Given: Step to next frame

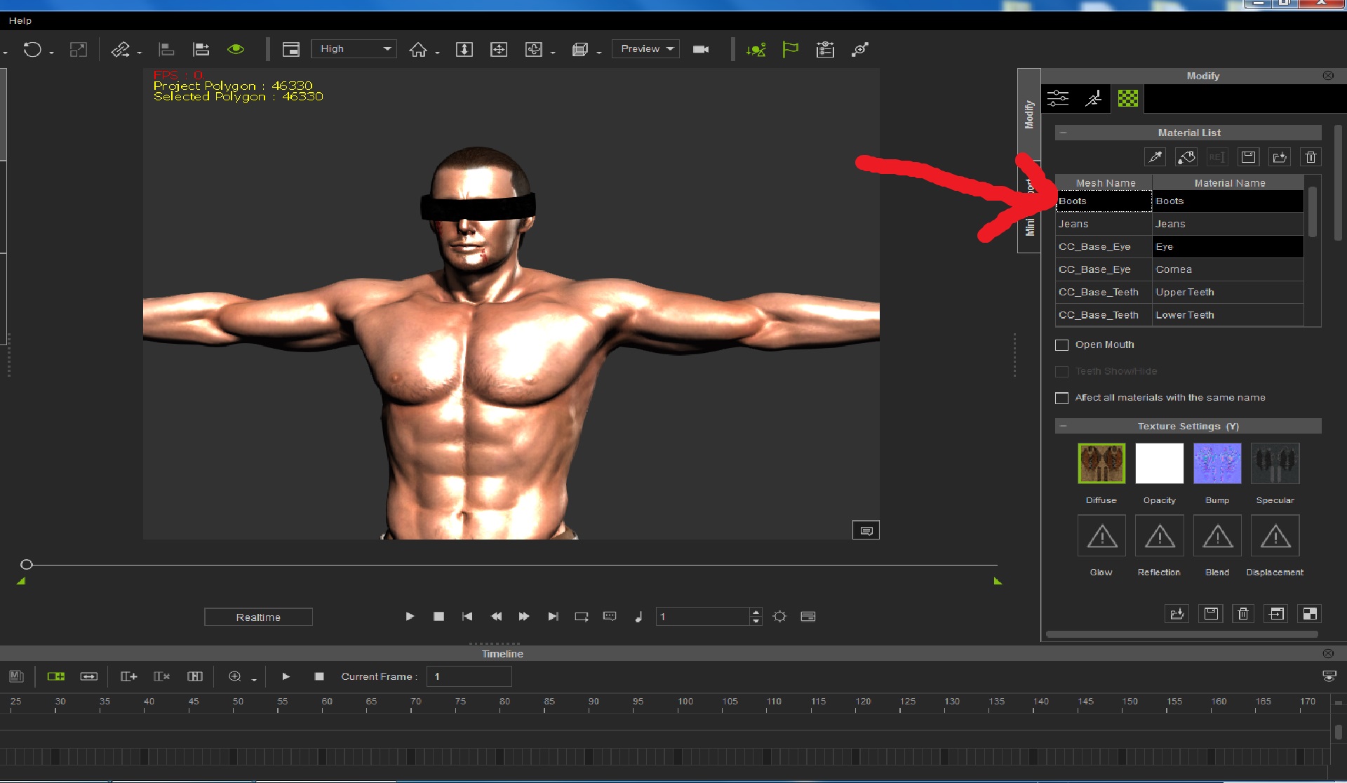Looking at the screenshot, I should pyautogui.click(x=524, y=617).
